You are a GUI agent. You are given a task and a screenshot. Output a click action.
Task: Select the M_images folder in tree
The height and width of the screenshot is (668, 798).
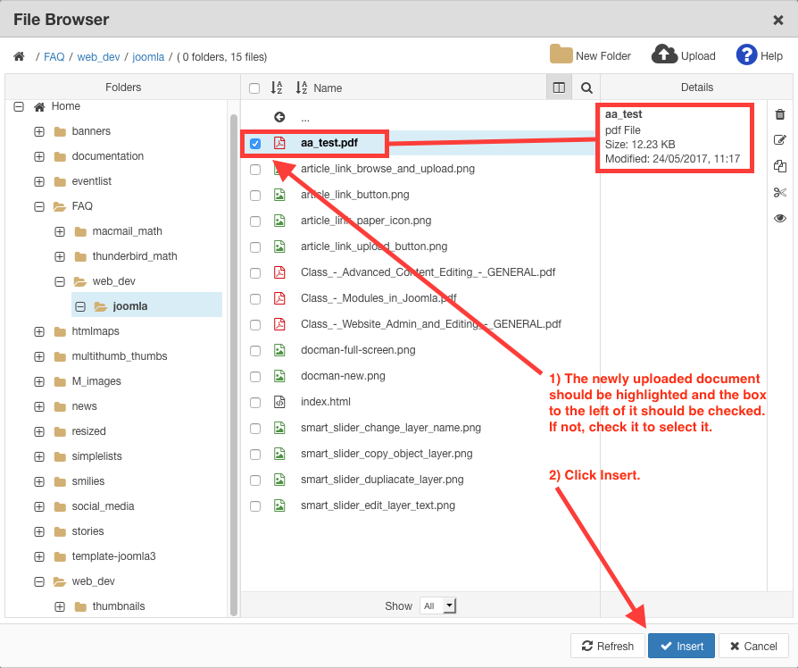[96, 381]
